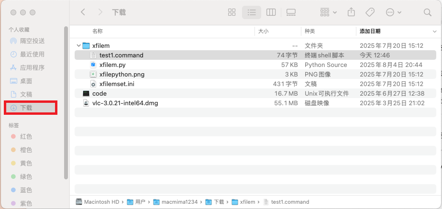Toggle list view mode
Screen dimensions: 442x209
coord(251,12)
